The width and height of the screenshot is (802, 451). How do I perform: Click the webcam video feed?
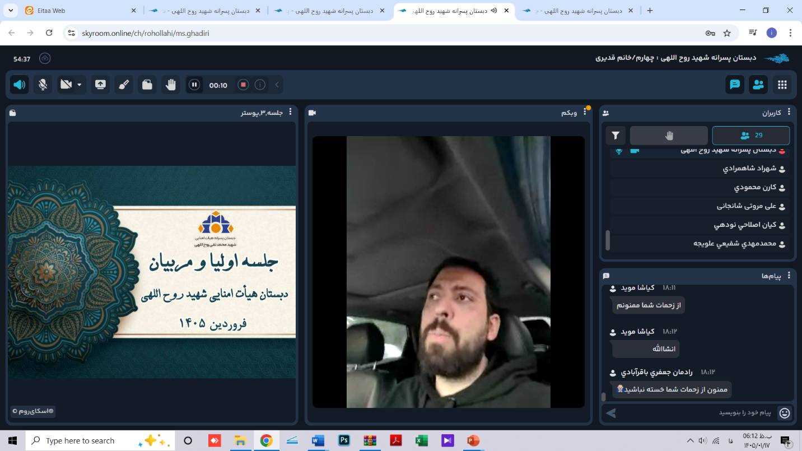click(x=448, y=272)
